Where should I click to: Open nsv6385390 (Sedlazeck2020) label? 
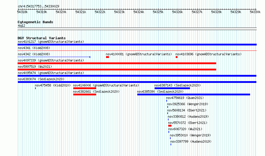click(x=160, y=92)
